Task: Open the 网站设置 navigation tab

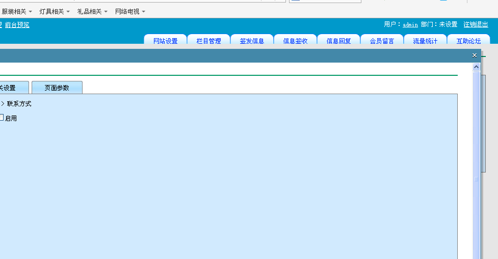Action: [166, 41]
